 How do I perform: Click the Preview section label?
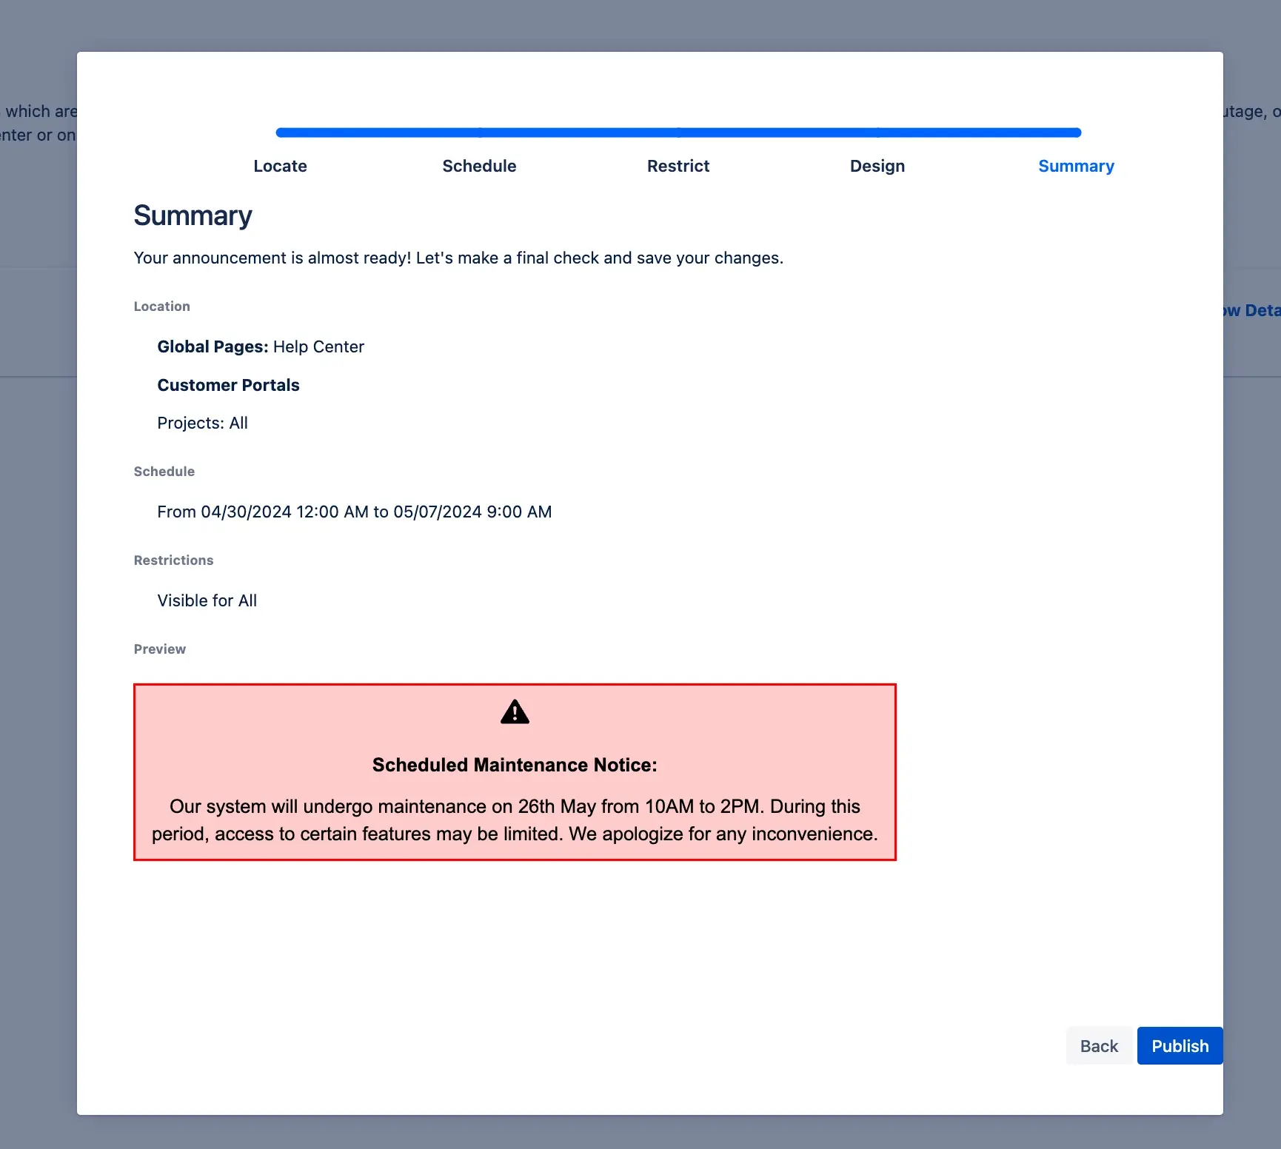point(159,649)
